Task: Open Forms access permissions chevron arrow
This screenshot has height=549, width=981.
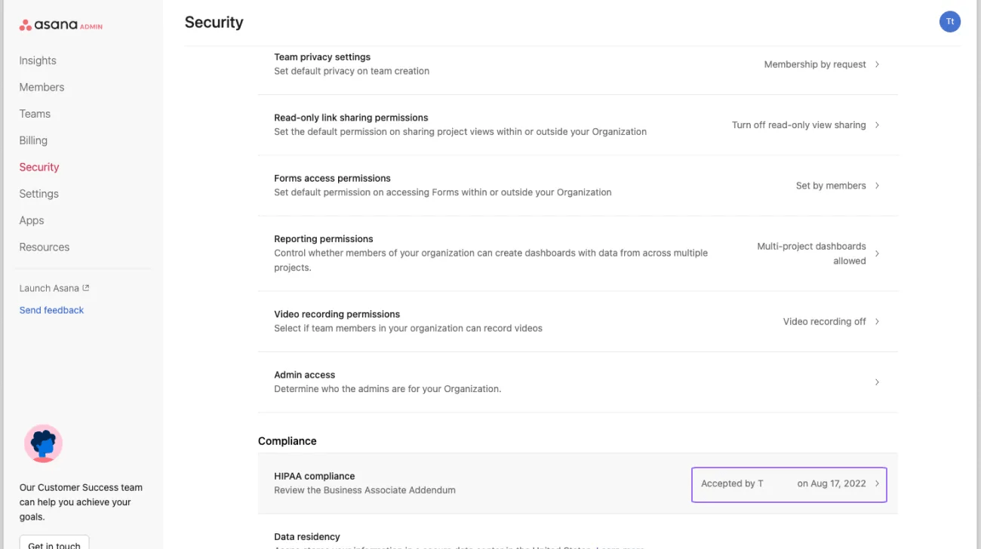Action: (x=877, y=186)
